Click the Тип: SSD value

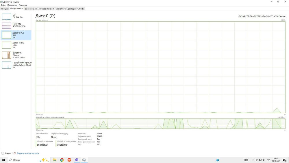pyautogui.click(x=99, y=144)
